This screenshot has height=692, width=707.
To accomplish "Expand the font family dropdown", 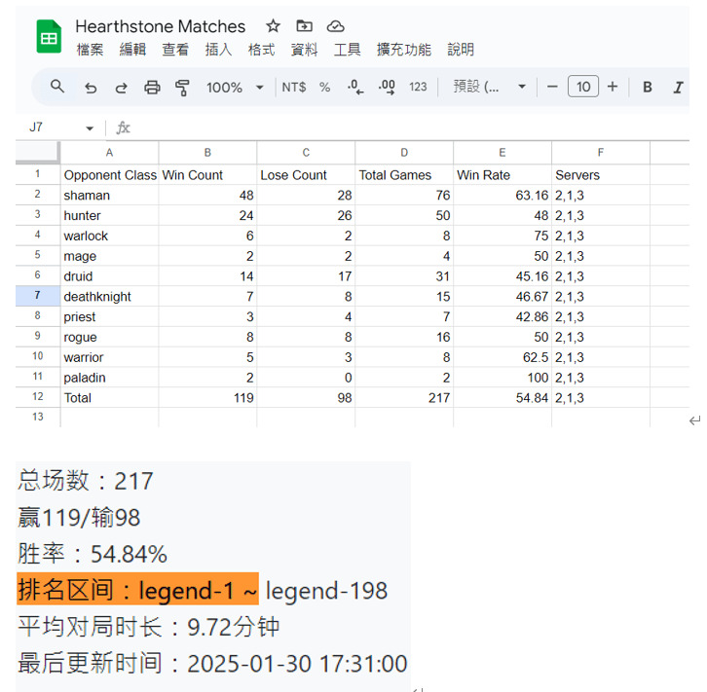I will (490, 88).
